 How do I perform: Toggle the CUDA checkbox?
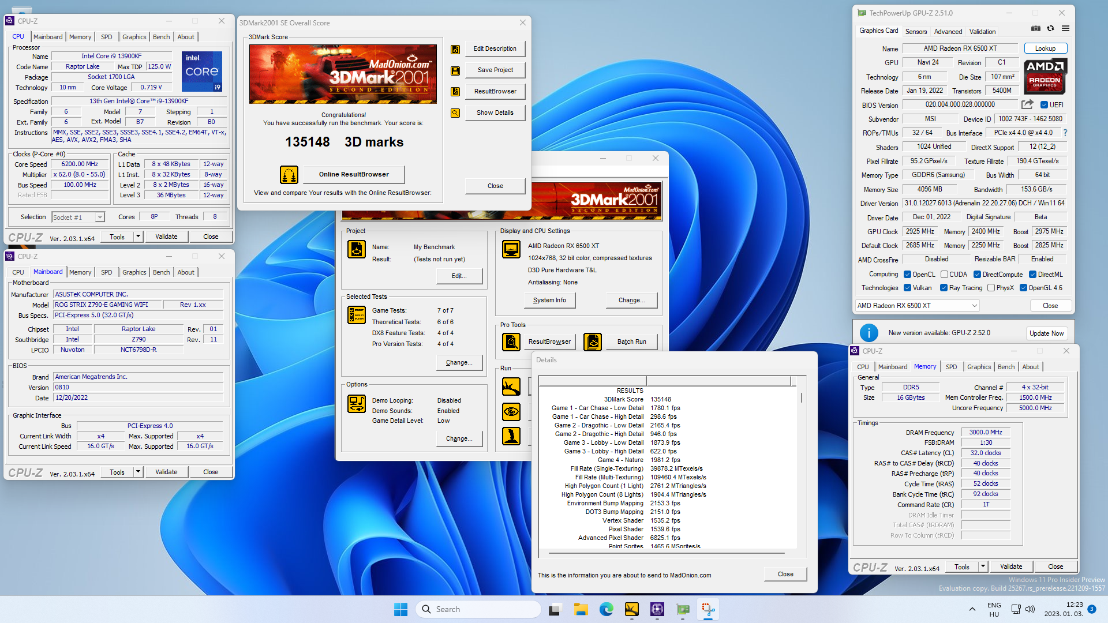(x=944, y=275)
